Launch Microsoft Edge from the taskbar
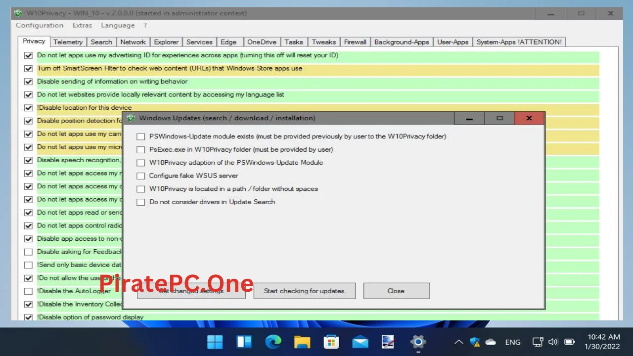633x356 pixels. (273, 342)
